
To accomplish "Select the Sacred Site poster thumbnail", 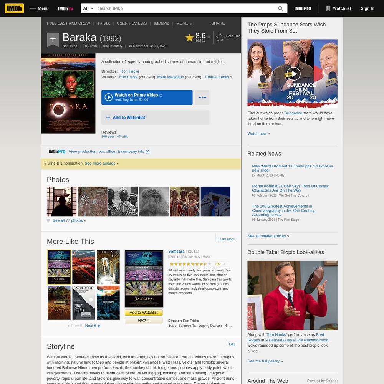I will click(83, 303).
